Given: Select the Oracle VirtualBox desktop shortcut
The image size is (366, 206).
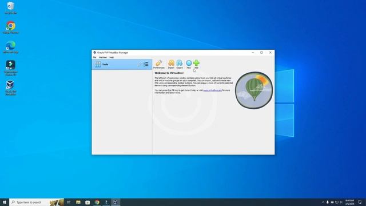Looking at the screenshot, I should (10, 88).
